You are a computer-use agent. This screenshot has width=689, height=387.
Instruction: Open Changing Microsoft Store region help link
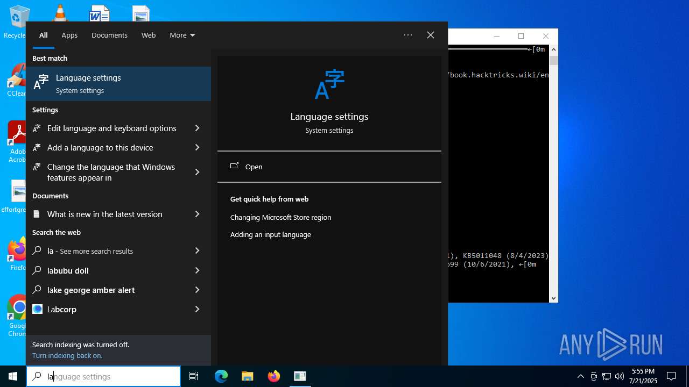pos(280,217)
